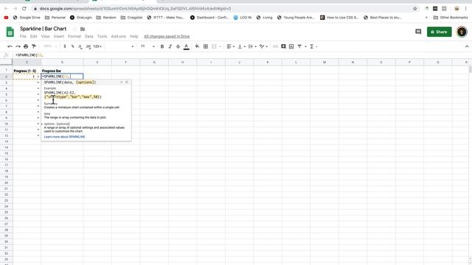472x265 pixels.
Task: Open the text color picker
Action: 187,46
